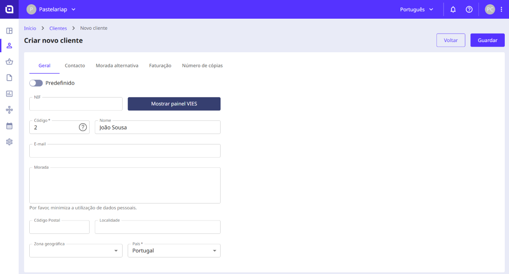The height and width of the screenshot is (274, 509).
Task: Open the products basket icon in sidebar
Action: coord(9,62)
